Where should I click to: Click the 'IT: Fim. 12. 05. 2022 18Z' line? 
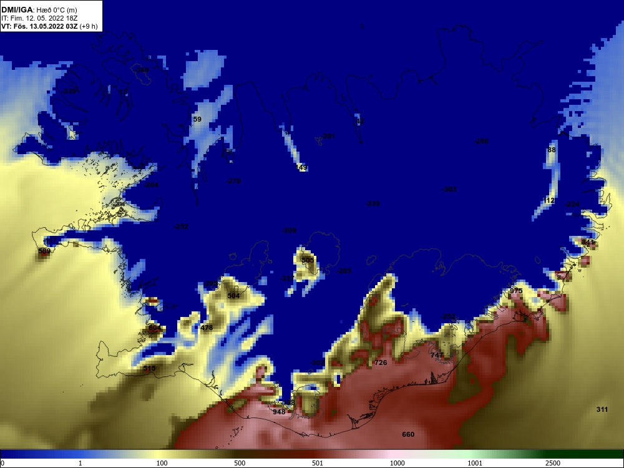click(39, 18)
